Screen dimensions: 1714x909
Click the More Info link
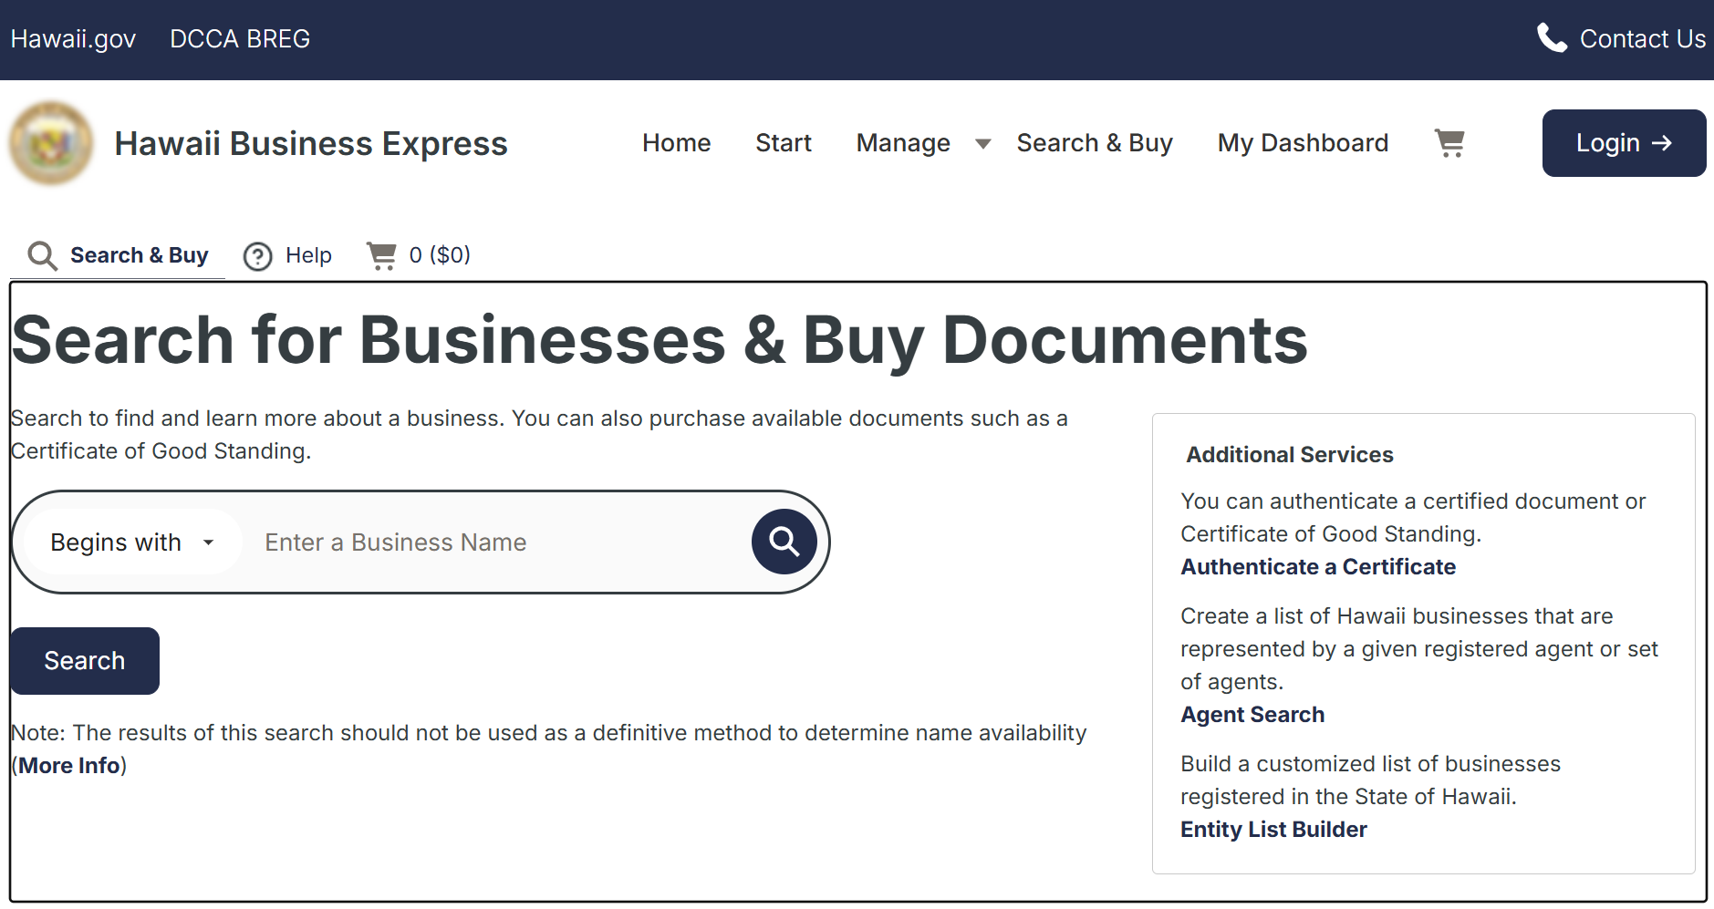tap(69, 766)
